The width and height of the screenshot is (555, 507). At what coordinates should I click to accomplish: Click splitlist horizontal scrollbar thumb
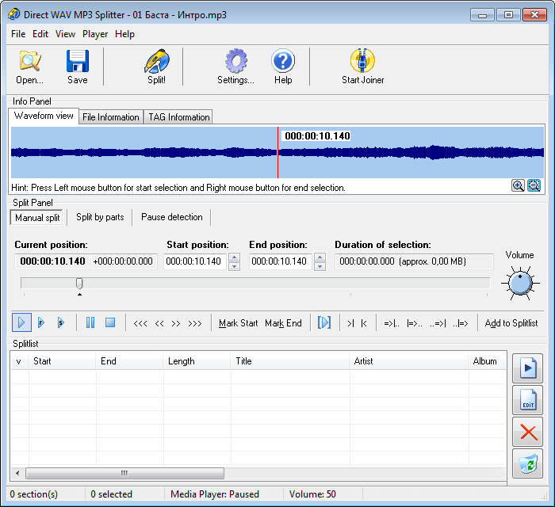coord(124,473)
